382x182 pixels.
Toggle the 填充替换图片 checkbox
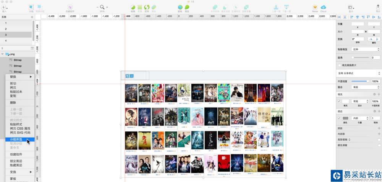340,65
